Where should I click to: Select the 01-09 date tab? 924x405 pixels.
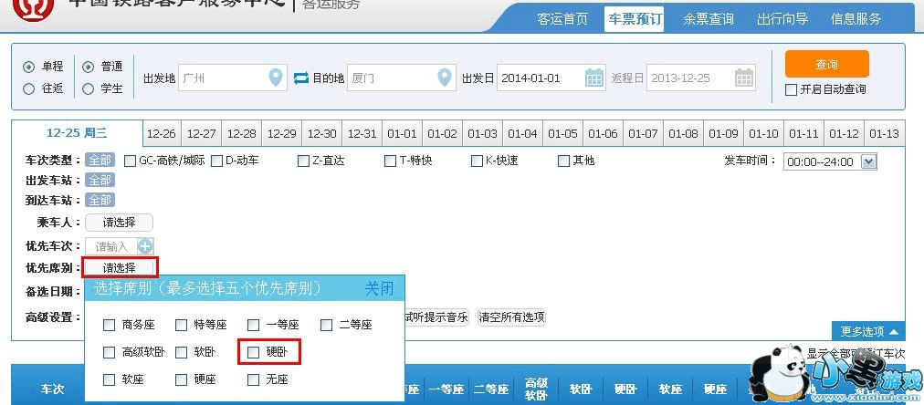click(724, 134)
